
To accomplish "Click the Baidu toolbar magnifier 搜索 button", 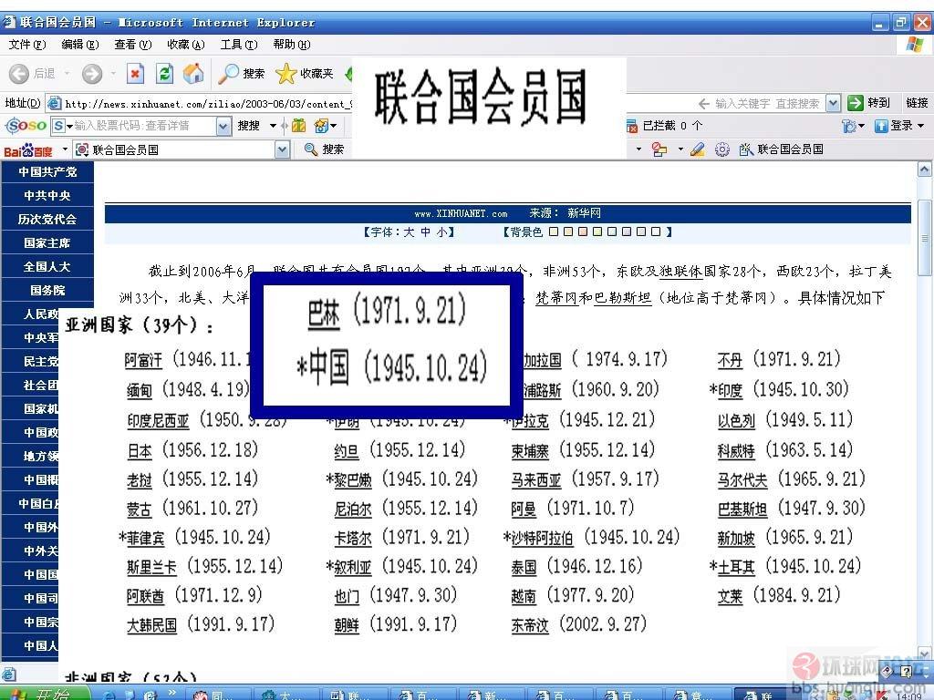I will click(x=324, y=149).
